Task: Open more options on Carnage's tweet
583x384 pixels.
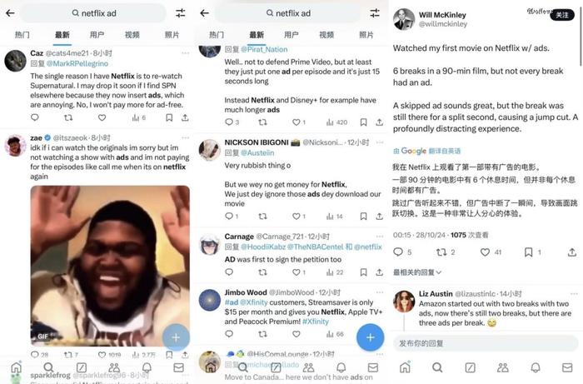Action: tap(380, 237)
